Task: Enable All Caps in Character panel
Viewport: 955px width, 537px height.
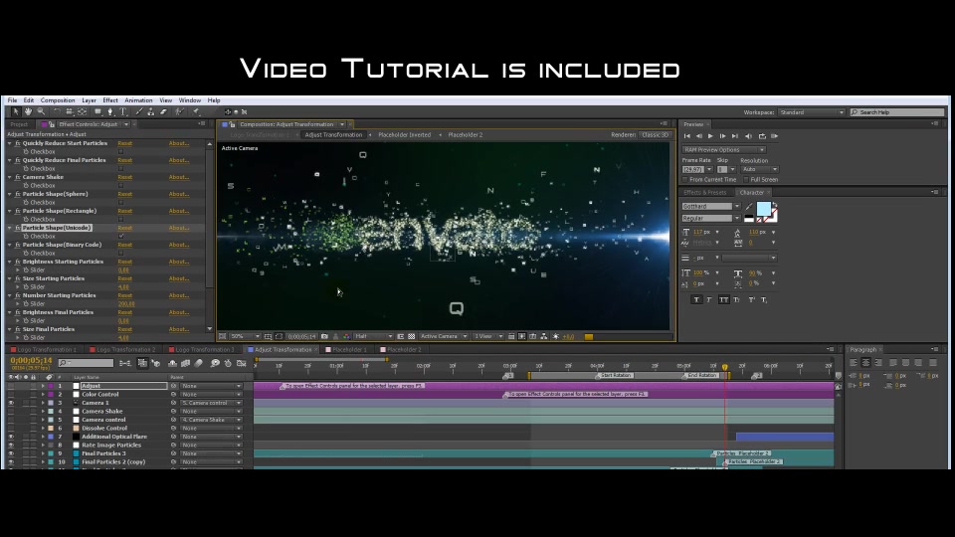Action: coord(723,299)
